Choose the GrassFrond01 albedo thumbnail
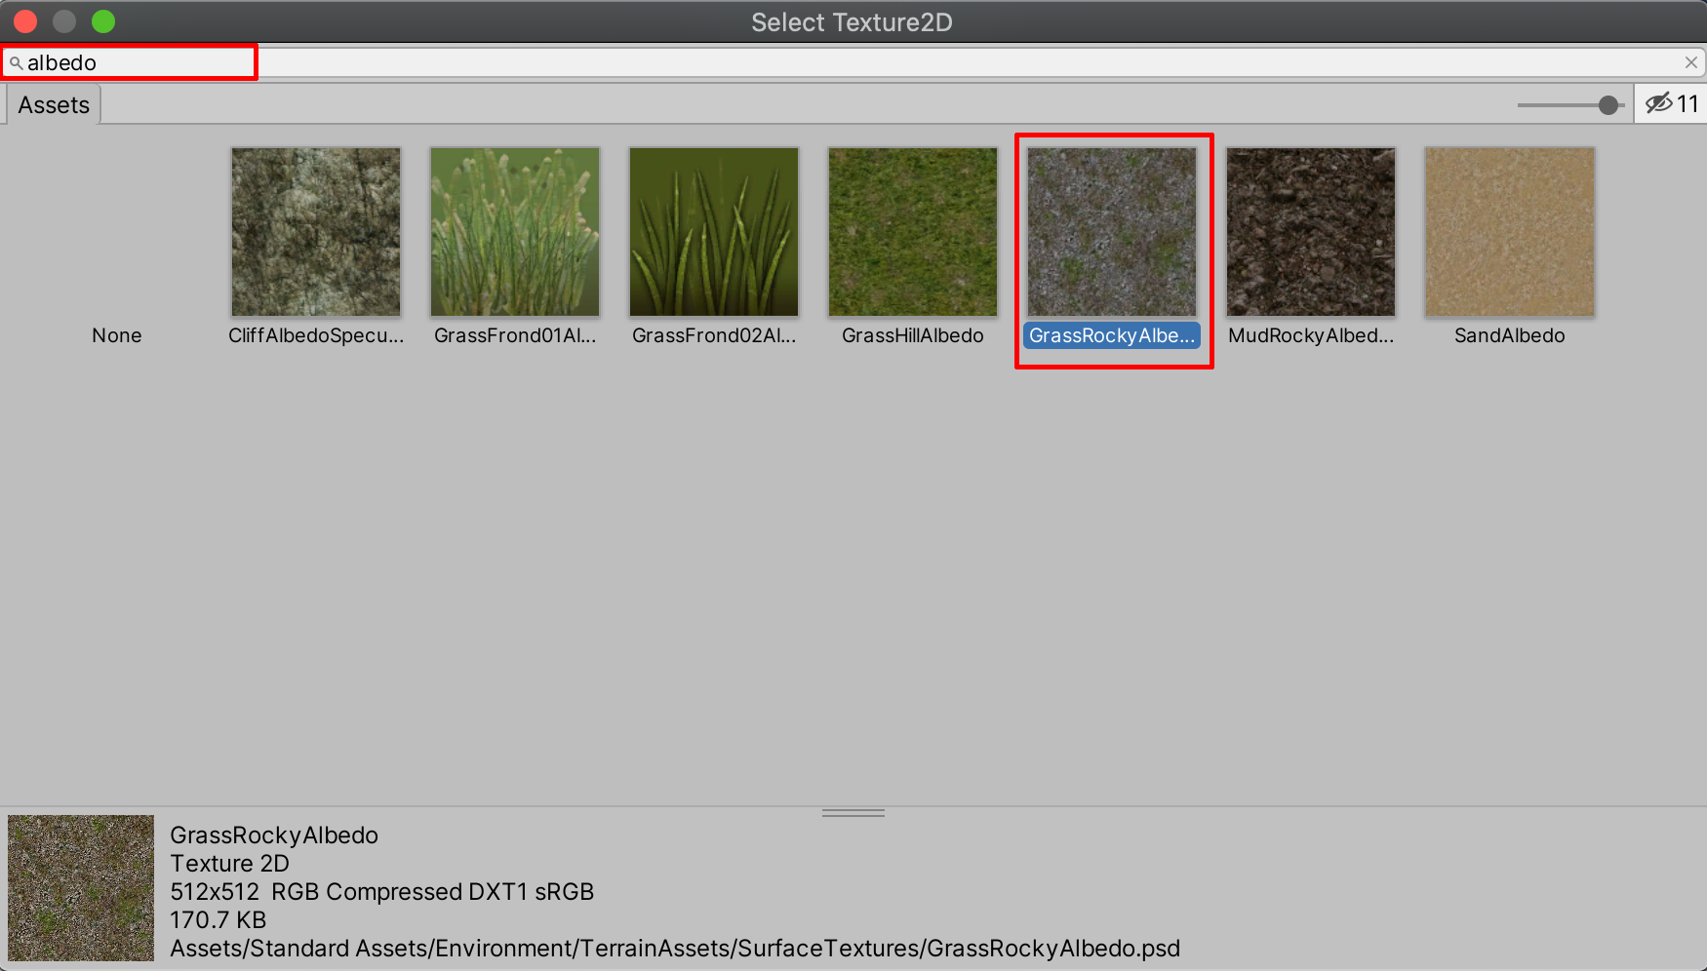This screenshot has height=971, width=1707. coord(515,232)
